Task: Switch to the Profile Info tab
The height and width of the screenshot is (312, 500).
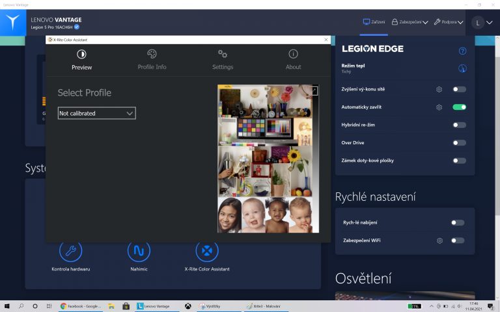Action: [x=152, y=58]
